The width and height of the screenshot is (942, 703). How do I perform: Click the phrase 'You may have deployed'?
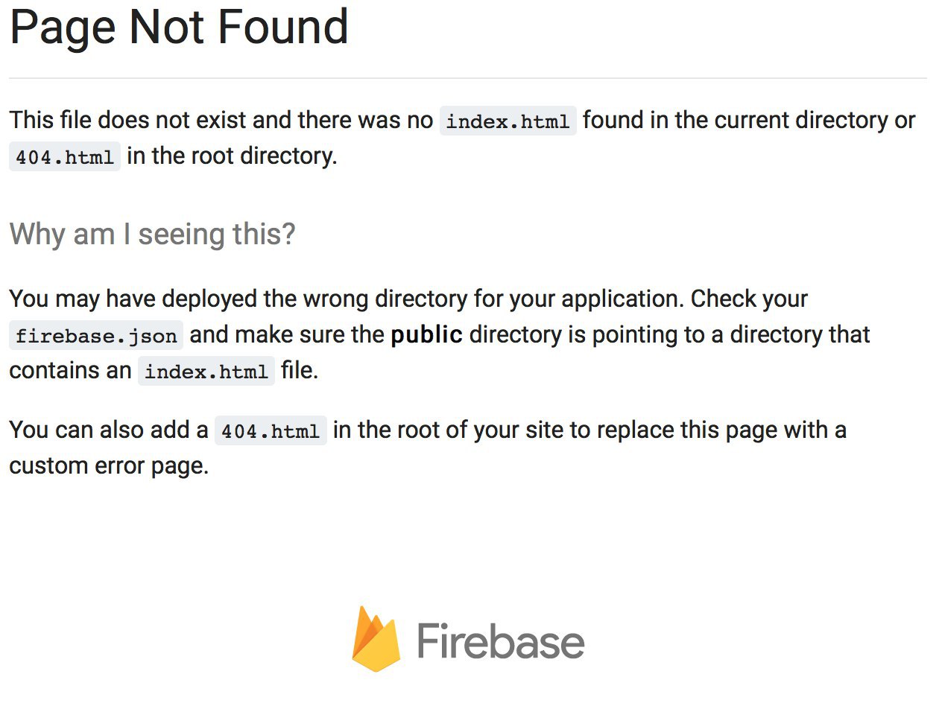tap(134, 299)
